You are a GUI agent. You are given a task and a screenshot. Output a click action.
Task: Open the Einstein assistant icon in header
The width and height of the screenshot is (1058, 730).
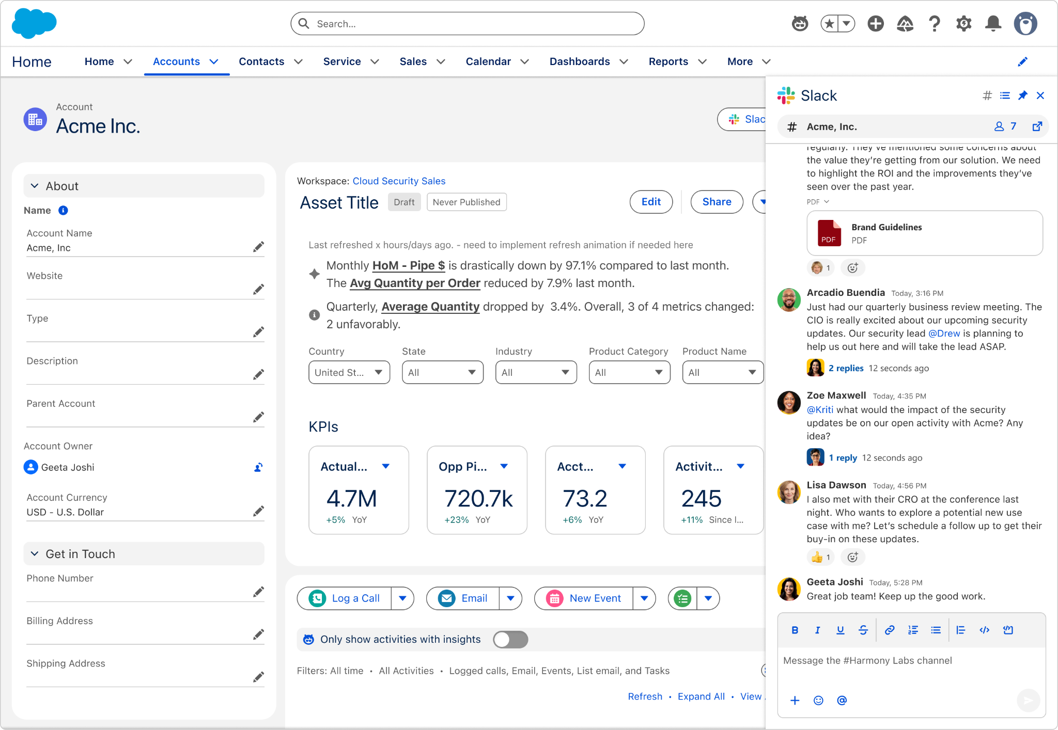click(800, 24)
